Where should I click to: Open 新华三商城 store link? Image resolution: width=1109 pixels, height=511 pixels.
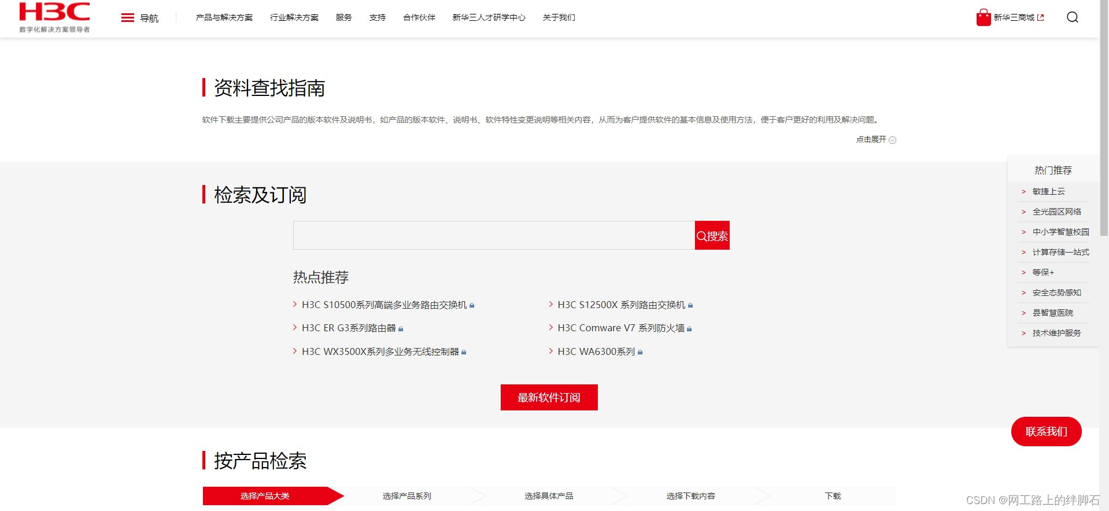[1014, 18]
